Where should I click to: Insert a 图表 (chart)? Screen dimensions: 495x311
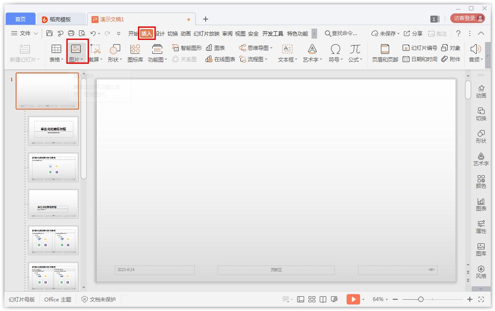tap(217, 48)
